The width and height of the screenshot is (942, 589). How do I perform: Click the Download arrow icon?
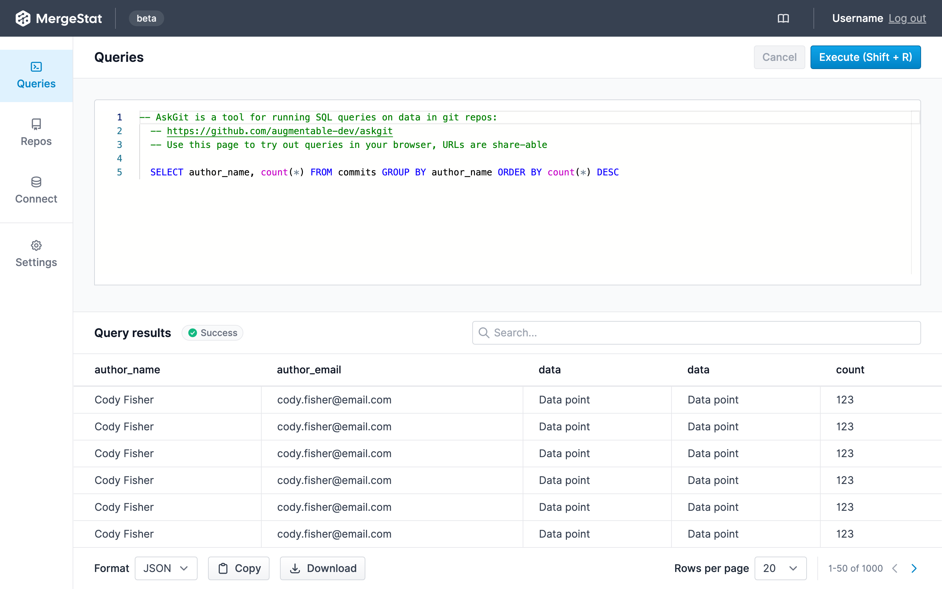pyautogui.click(x=295, y=568)
